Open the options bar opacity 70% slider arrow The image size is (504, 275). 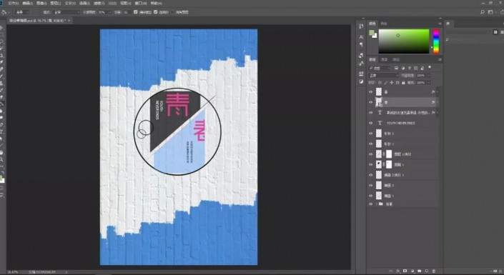(109, 12)
